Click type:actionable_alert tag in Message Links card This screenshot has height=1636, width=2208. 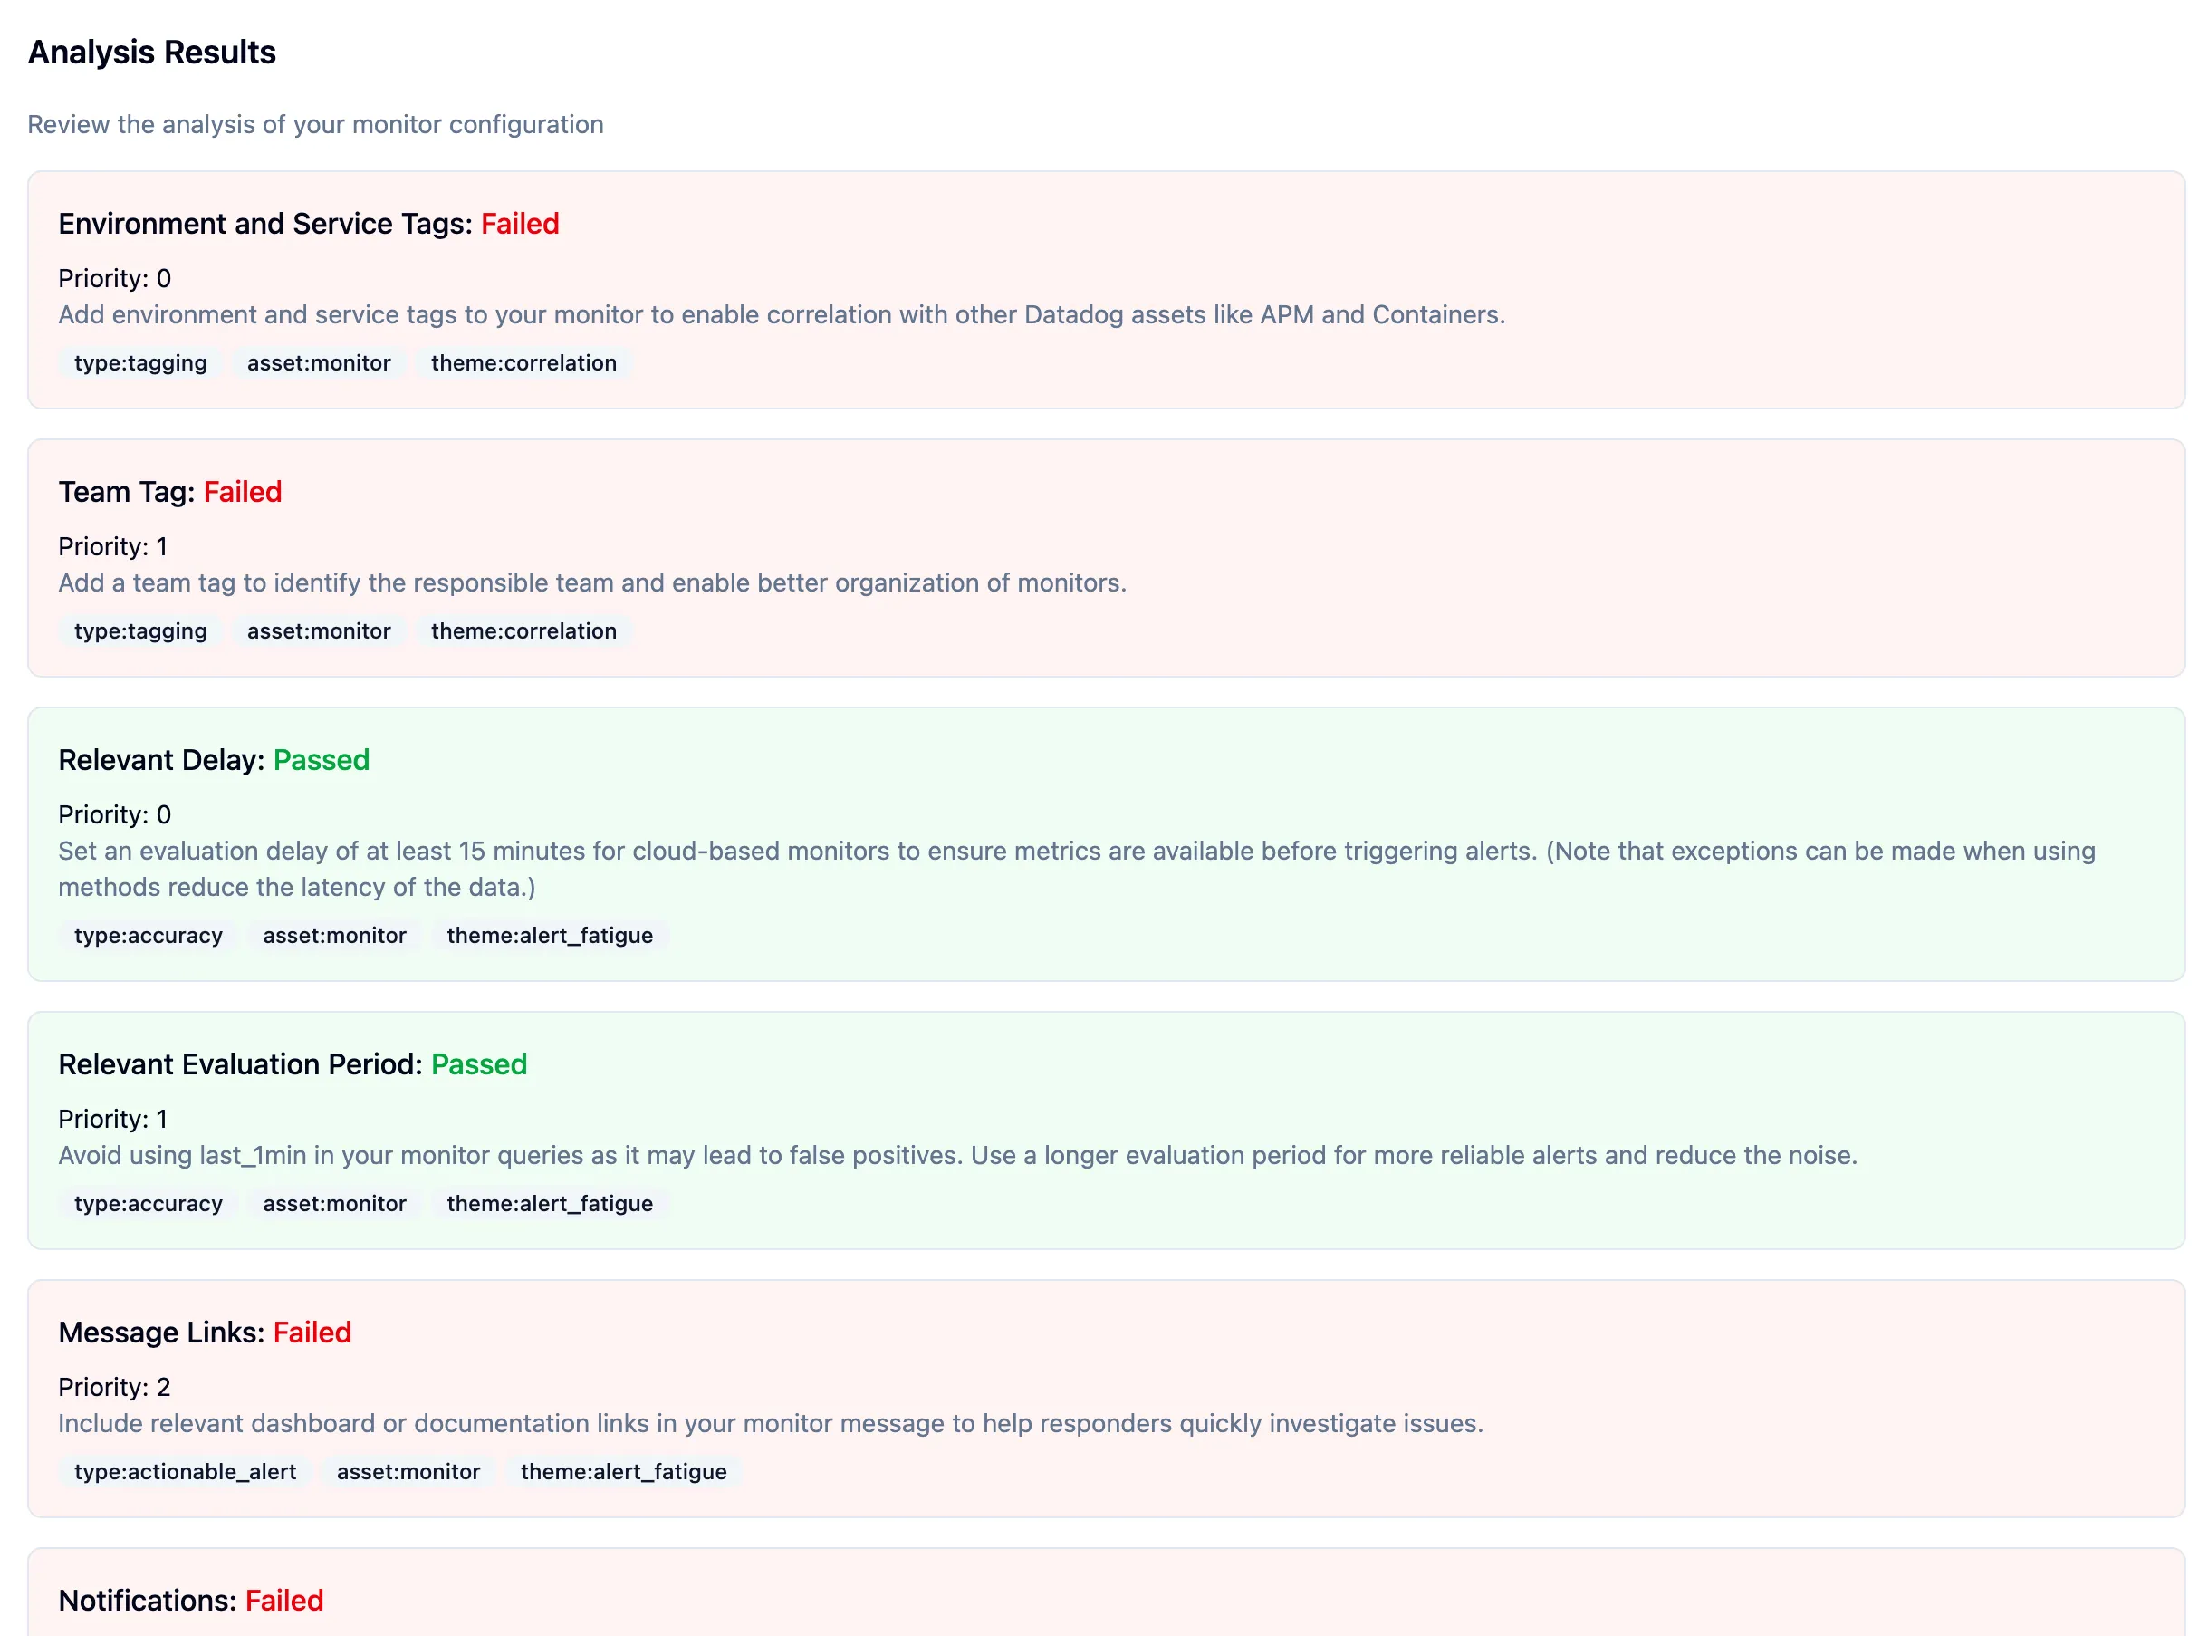point(185,1472)
